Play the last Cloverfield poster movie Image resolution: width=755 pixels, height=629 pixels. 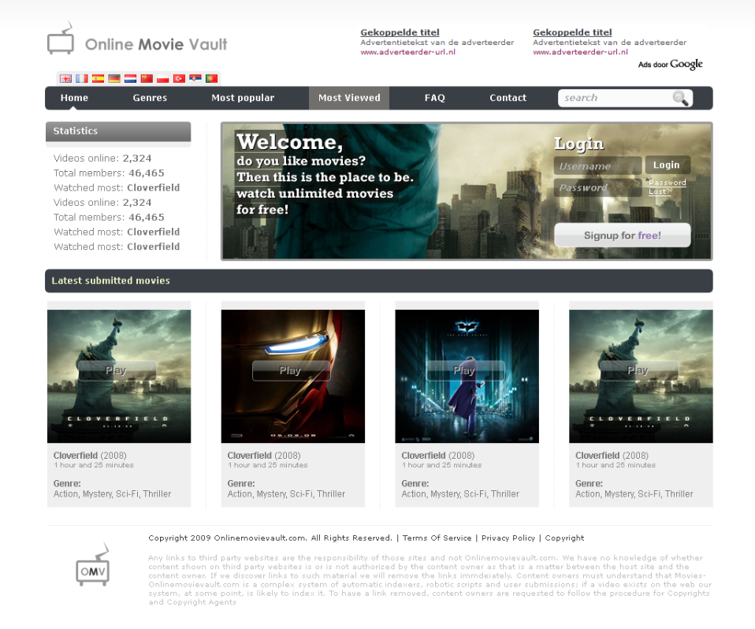(638, 370)
